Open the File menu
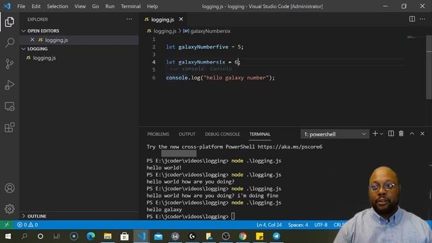 pyautogui.click(x=21, y=6)
